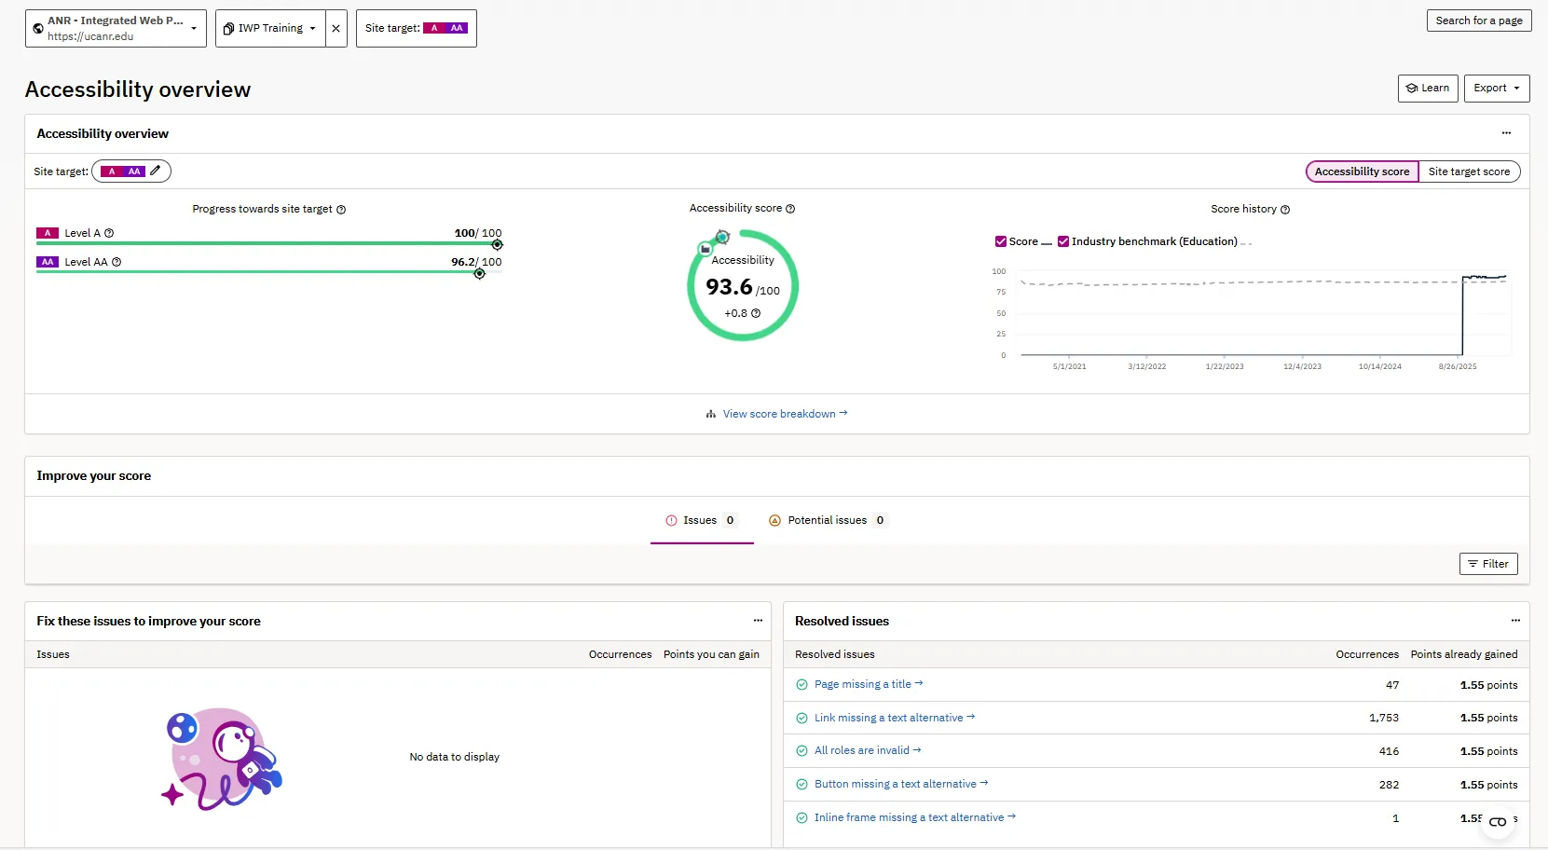1548x850 pixels.
Task: Edit the site target with the pencil icon
Action: tap(156, 171)
